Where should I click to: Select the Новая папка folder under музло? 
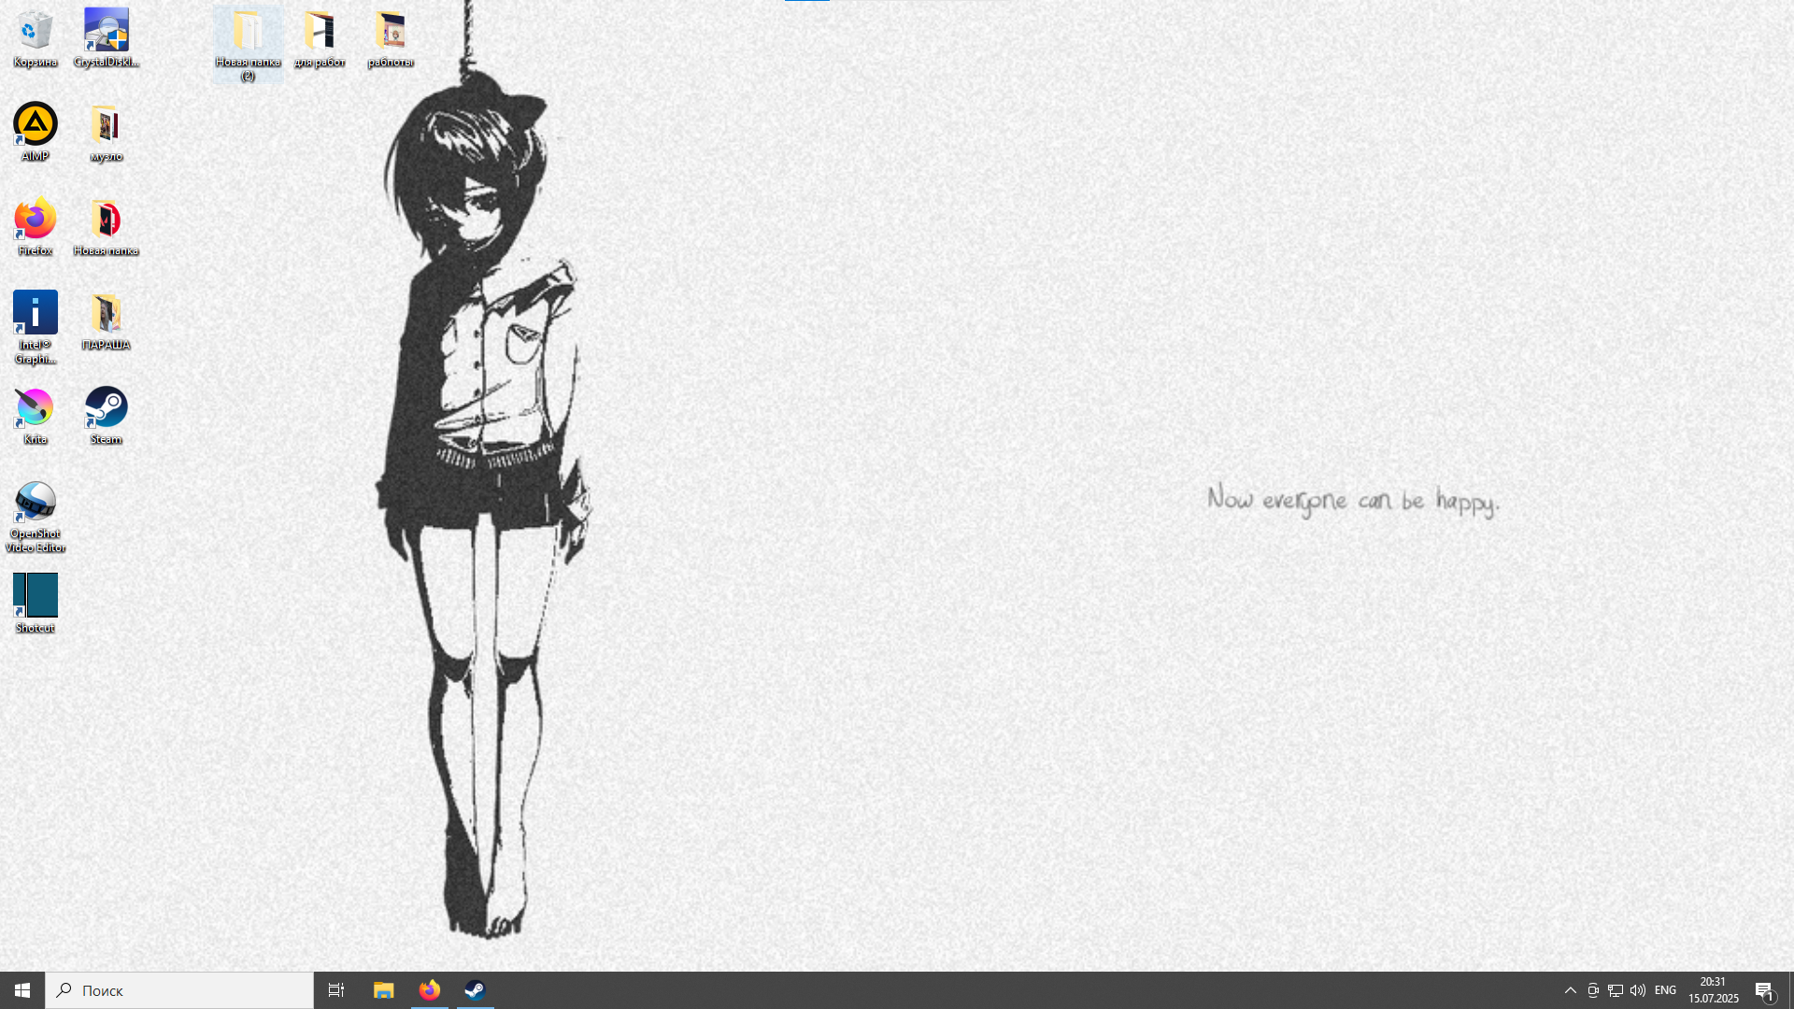pos(107,227)
